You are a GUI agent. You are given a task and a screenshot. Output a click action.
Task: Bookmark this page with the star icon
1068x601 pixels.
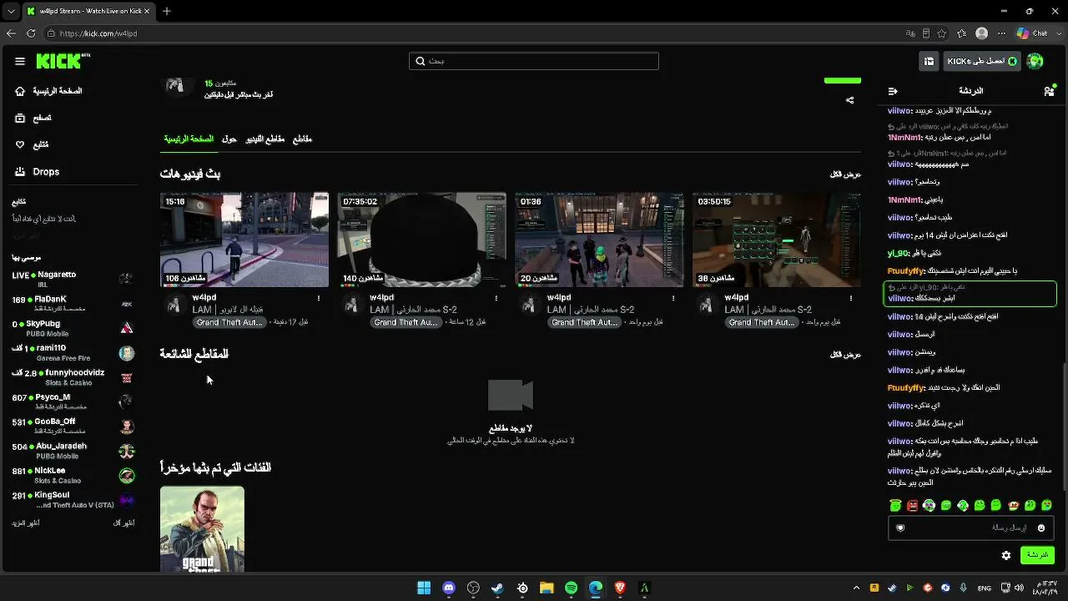tap(942, 33)
